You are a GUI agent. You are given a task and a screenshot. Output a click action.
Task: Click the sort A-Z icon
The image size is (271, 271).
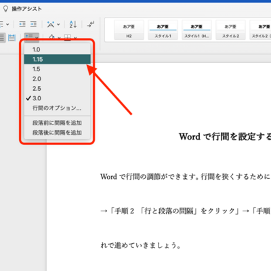73,24
